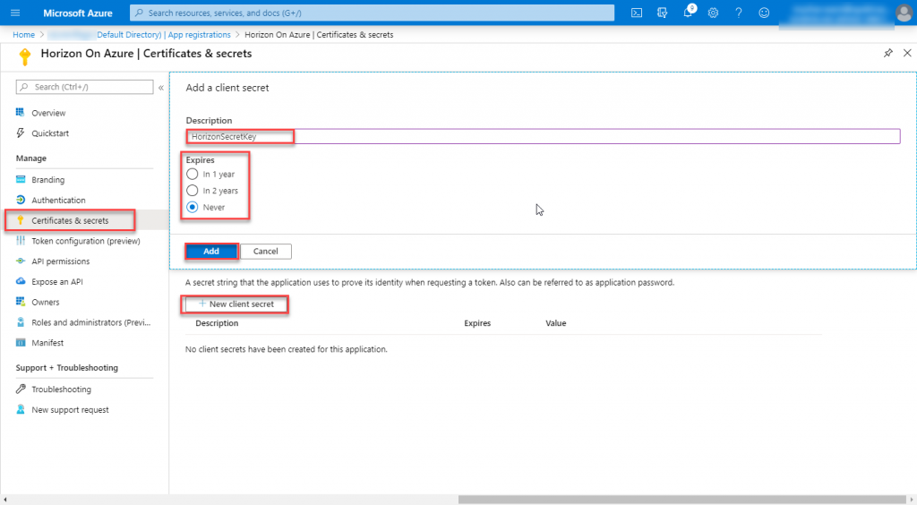Open the notifications bell

[x=688, y=13]
